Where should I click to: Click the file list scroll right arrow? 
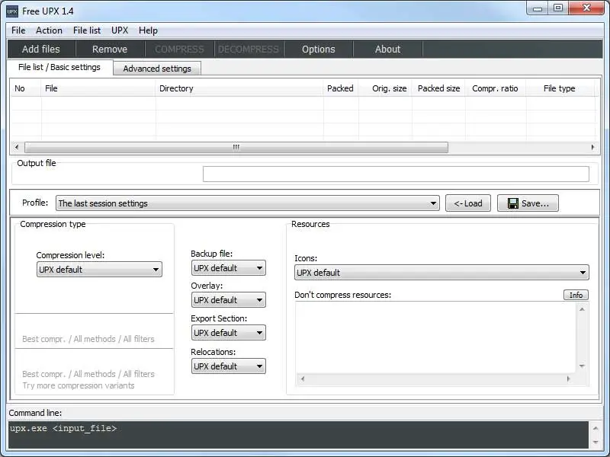592,147
